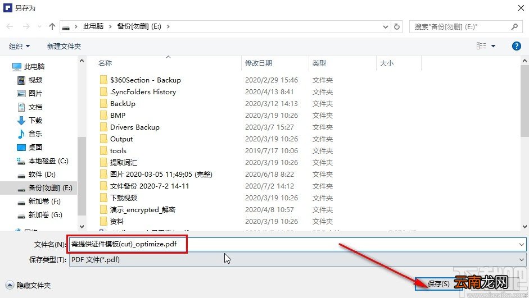Expand address bar history dropdown
The height and width of the screenshot is (298, 529).
point(386,26)
